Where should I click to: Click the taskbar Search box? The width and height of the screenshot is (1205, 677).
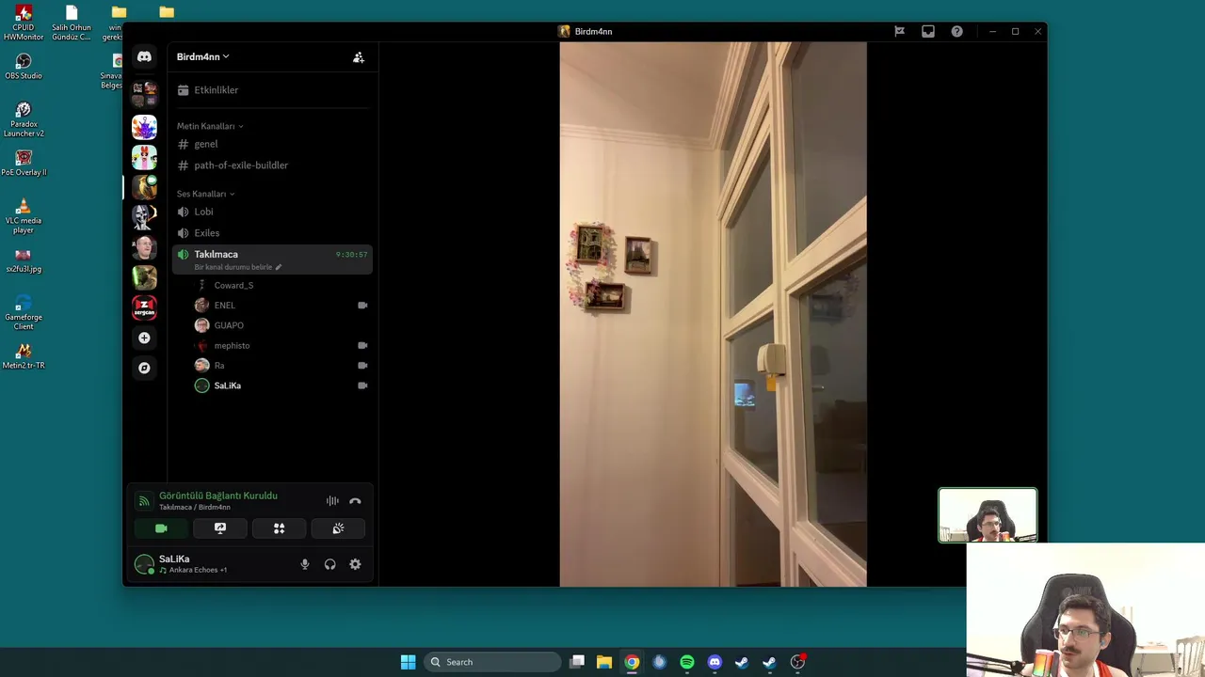[493, 662]
